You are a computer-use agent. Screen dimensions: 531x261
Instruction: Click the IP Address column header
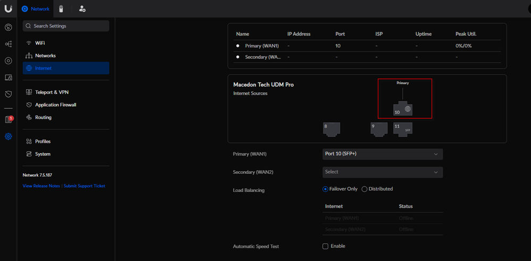tap(298, 34)
